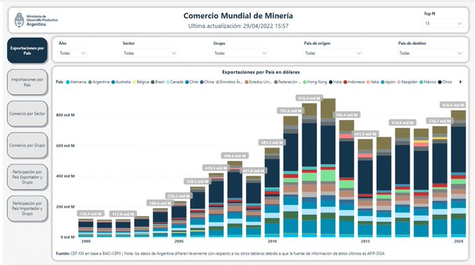Viewport: 475px width, 265px height.
Task: Highlight Otros in the legend
Action: (x=445, y=82)
